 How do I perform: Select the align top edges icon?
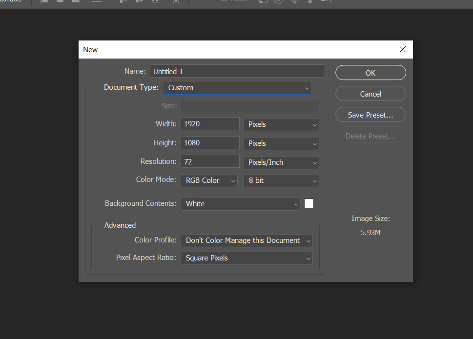tap(44, 2)
